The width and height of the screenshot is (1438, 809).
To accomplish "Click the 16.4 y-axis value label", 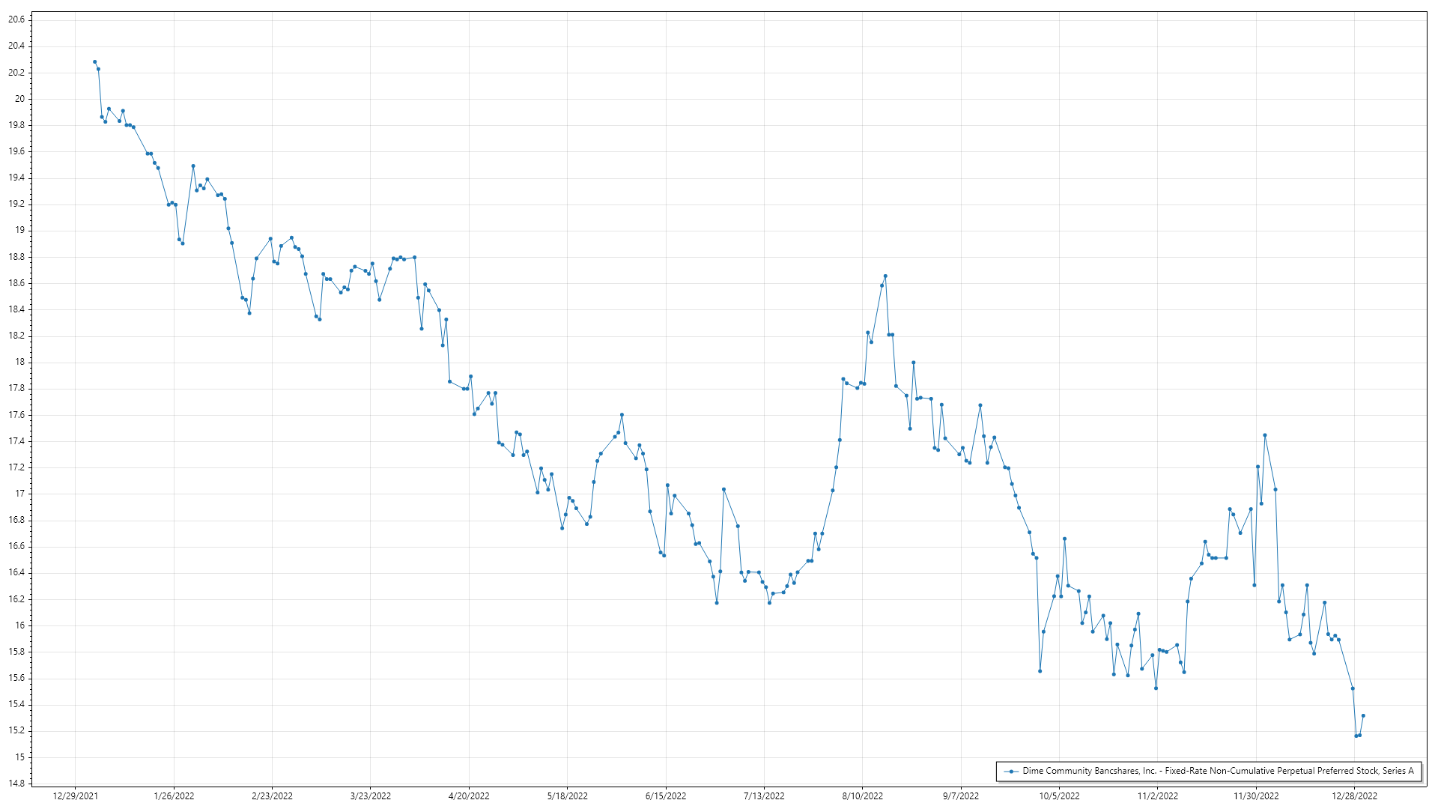I will point(16,572).
